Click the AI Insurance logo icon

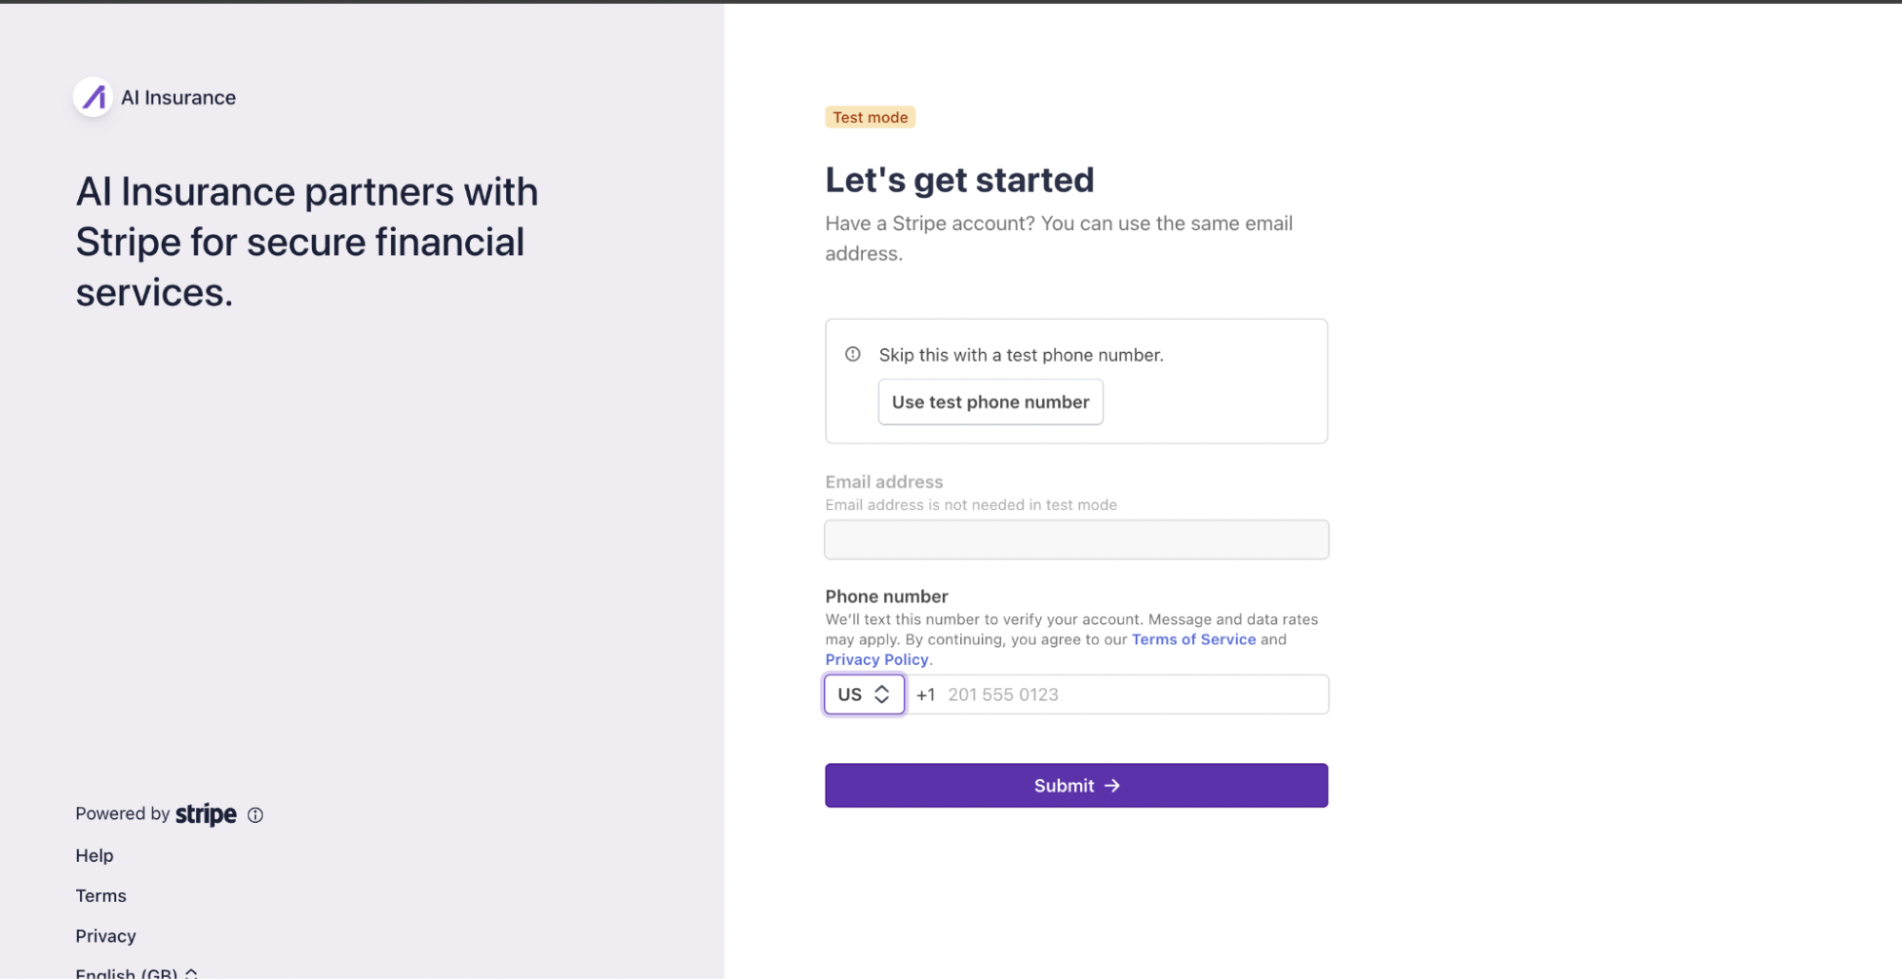tap(93, 97)
